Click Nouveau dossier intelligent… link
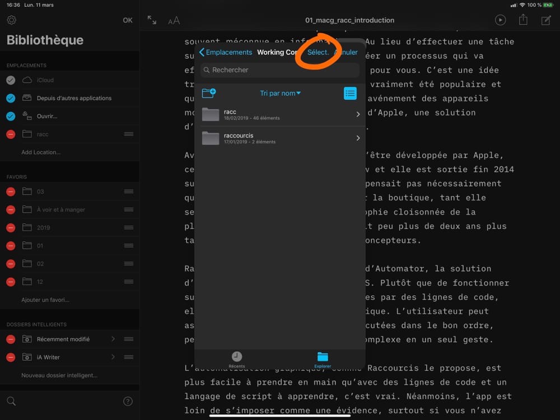Viewport: 560px width, 420px height. coord(59,375)
